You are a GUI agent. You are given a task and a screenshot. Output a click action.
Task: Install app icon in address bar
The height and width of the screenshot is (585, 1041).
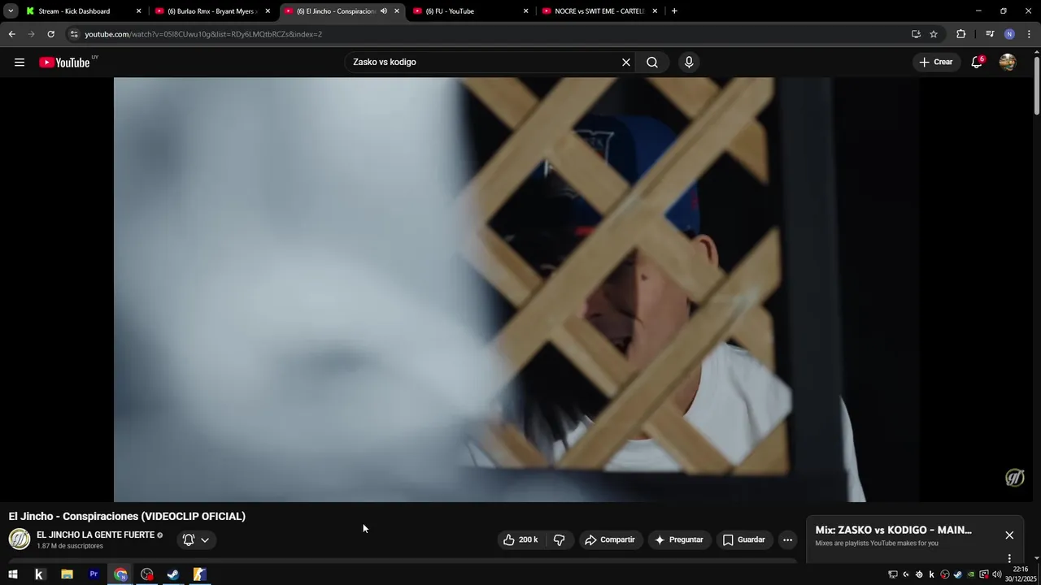[916, 34]
